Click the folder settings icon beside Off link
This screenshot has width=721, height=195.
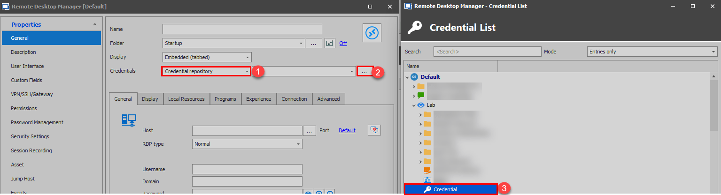pyautogui.click(x=330, y=43)
